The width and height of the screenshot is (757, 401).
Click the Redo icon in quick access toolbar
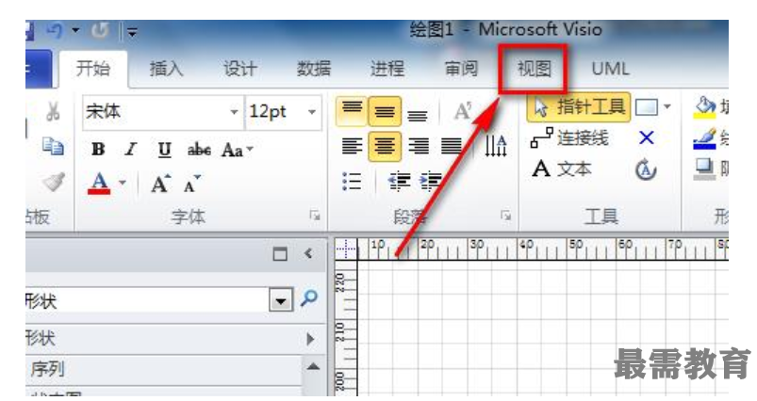pyautogui.click(x=100, y=31)
